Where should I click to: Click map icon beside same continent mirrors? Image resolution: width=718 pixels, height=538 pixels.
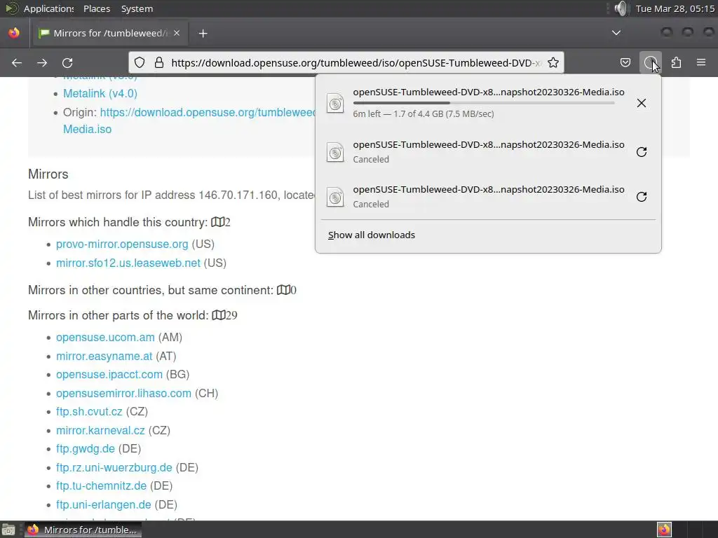point(283,290)
